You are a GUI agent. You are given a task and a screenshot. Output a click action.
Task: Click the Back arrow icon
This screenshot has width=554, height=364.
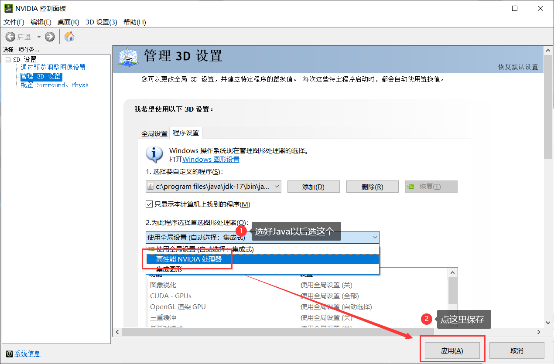10,37
